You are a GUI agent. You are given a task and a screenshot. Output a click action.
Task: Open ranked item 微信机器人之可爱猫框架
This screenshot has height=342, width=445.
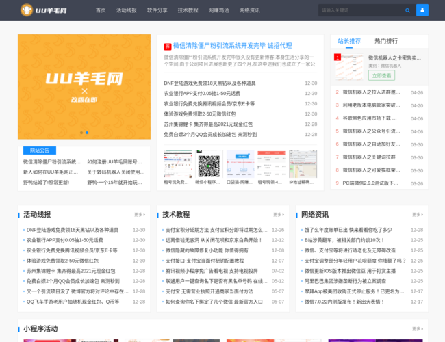click(371, 170)
